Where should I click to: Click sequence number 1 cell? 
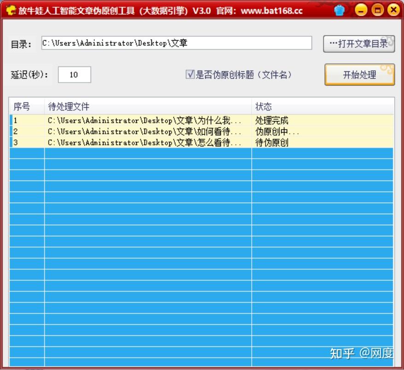tap(27, 121)
